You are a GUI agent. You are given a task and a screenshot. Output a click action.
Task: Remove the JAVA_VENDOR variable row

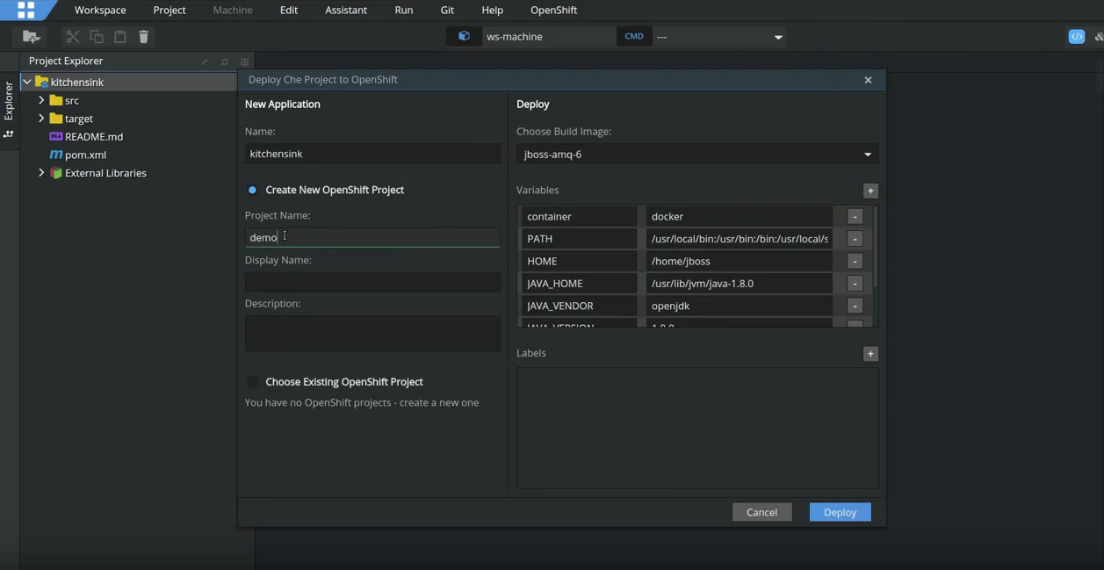tap(855, 306)
